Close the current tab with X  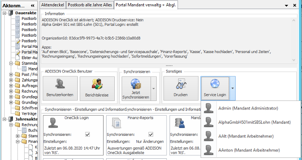point(295,6)
